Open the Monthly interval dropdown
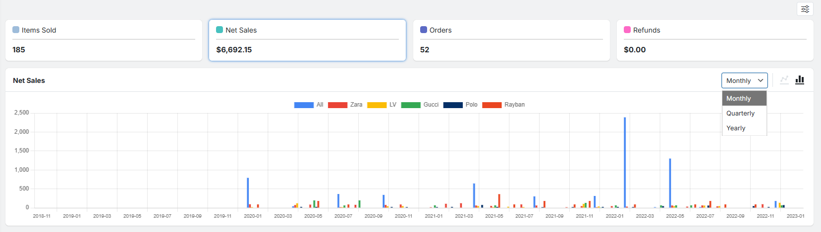 pyautogui.click(x=744, y=80)
